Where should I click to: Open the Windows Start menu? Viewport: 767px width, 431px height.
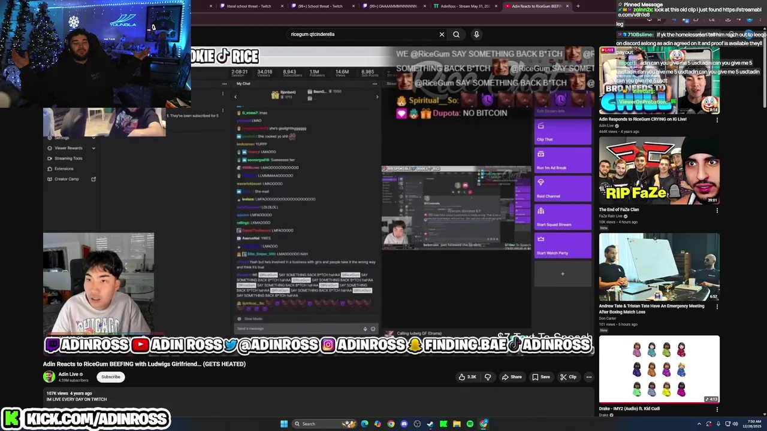[284, 424]
